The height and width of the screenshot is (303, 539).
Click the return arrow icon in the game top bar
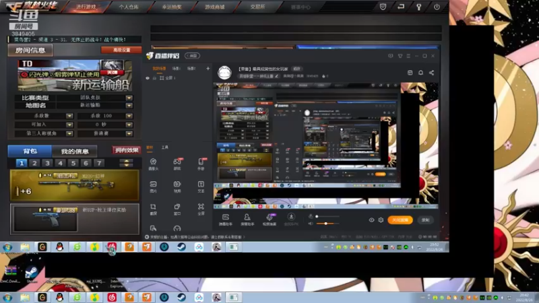tap(401, 7)
